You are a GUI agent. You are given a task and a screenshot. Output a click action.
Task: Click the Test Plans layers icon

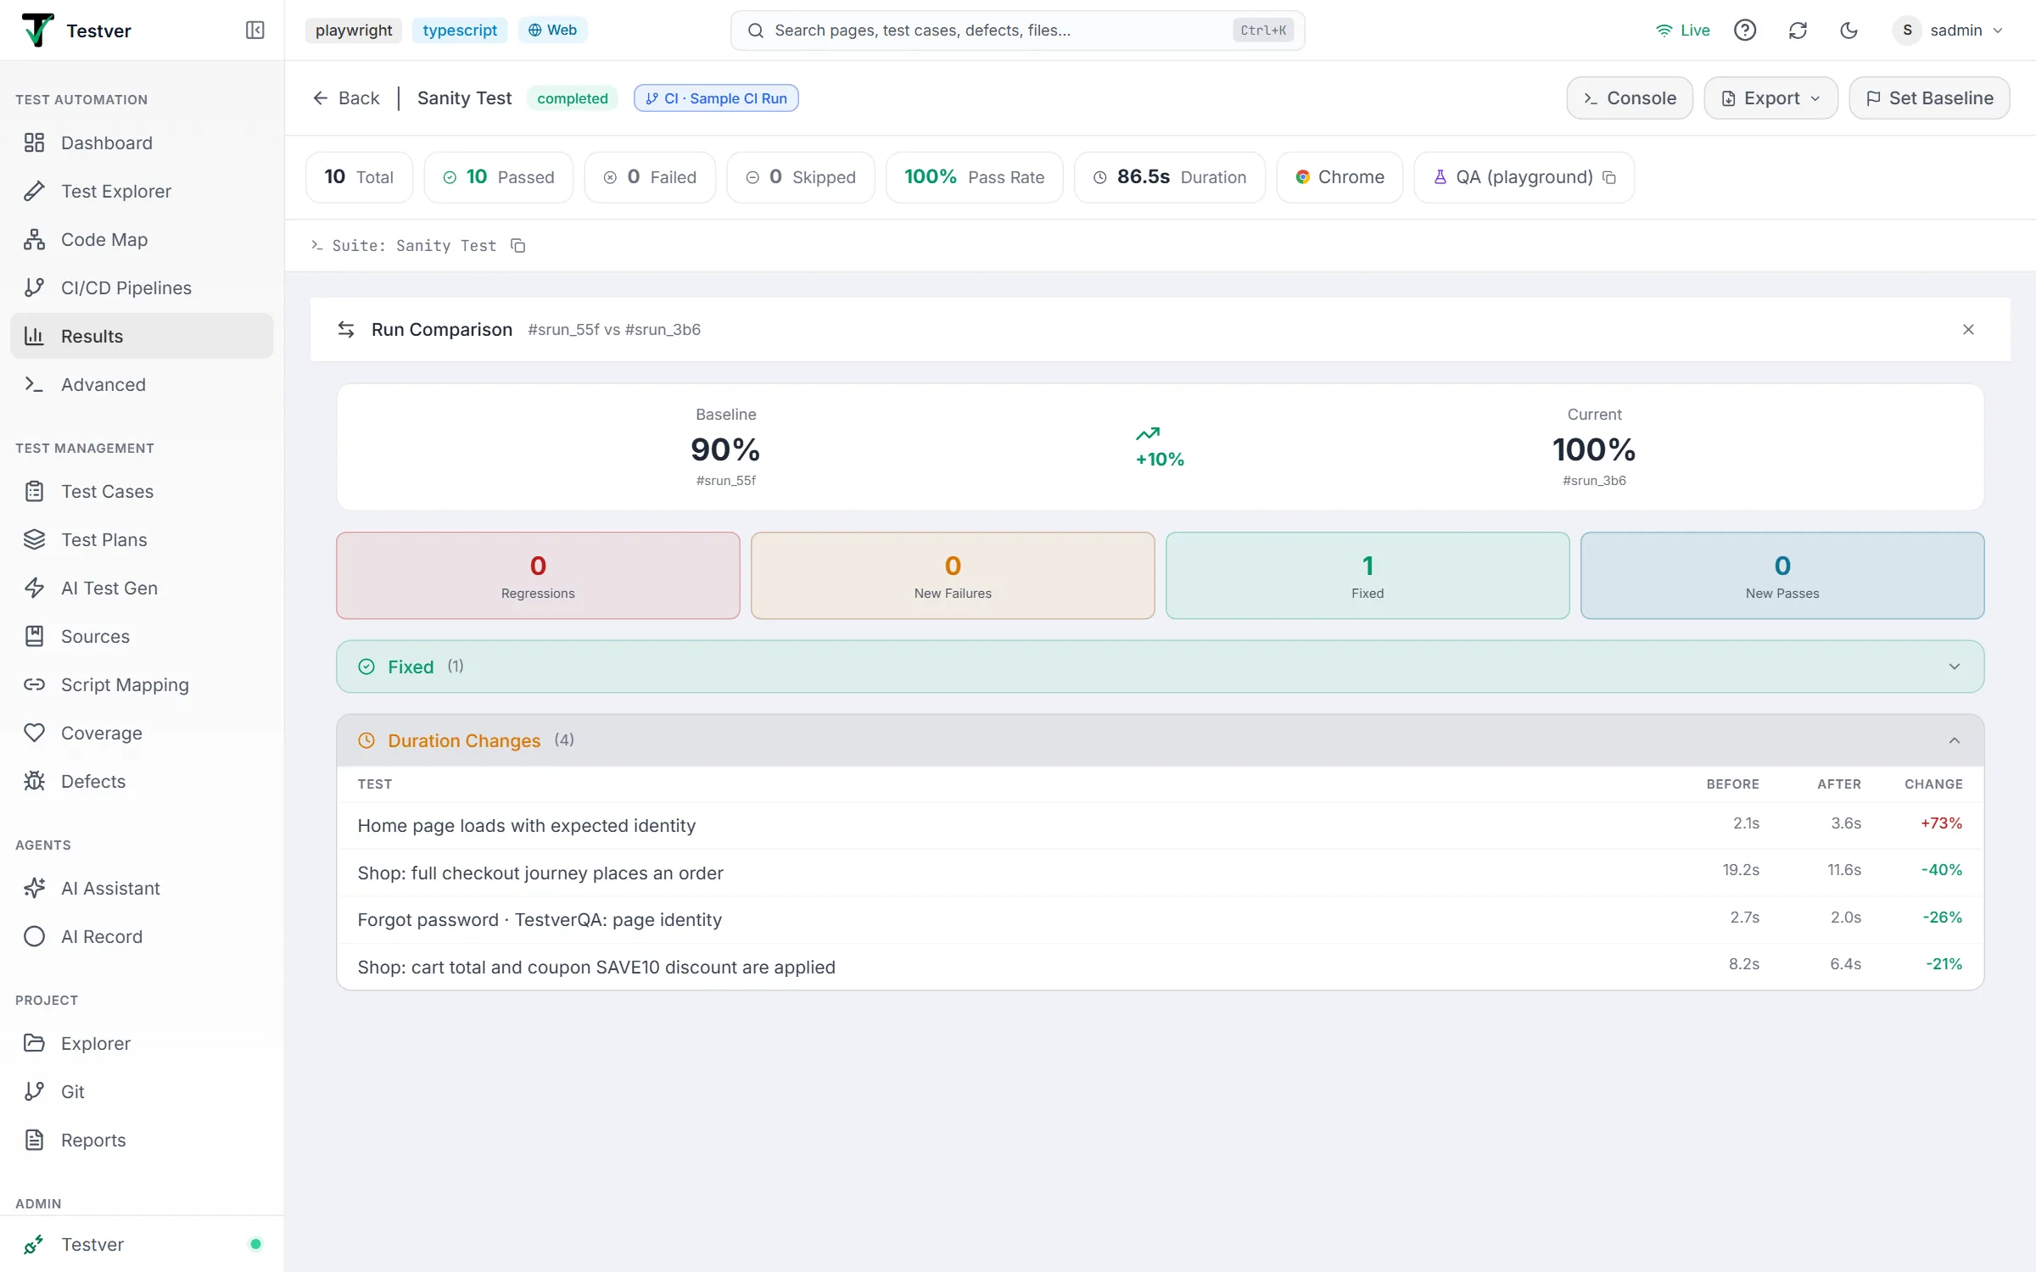pos(34,540)
